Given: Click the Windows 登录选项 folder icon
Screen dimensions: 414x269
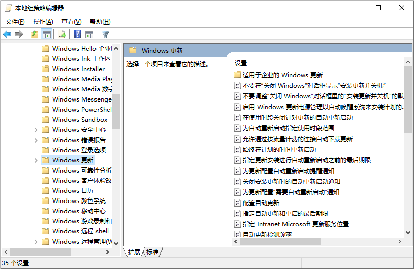Looking at the screenshot, I should tap(45, 150).
